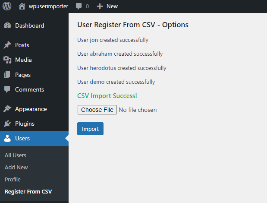Click the Plugins plug icon

(7, 124)
